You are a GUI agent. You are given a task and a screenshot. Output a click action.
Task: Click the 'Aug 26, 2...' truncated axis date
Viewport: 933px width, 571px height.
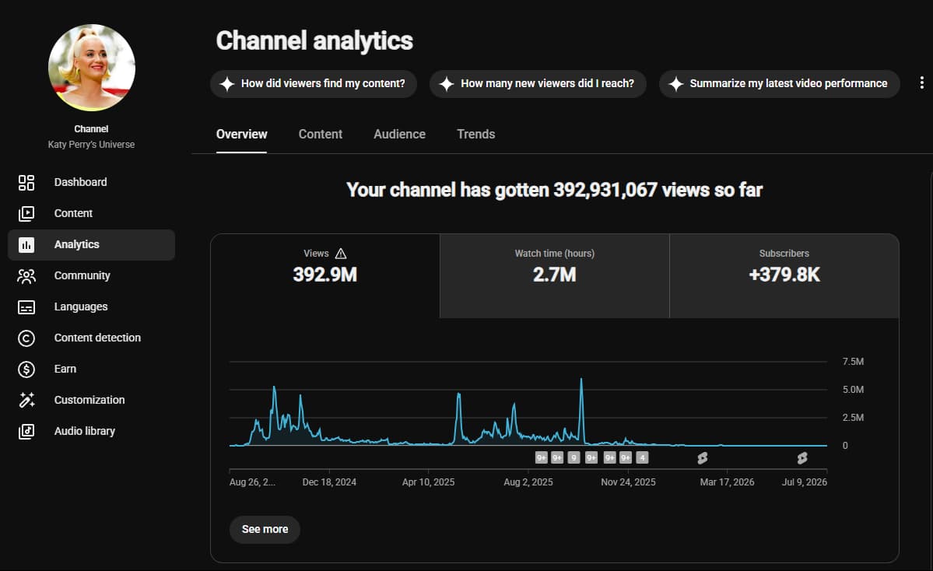click(252, 482)
